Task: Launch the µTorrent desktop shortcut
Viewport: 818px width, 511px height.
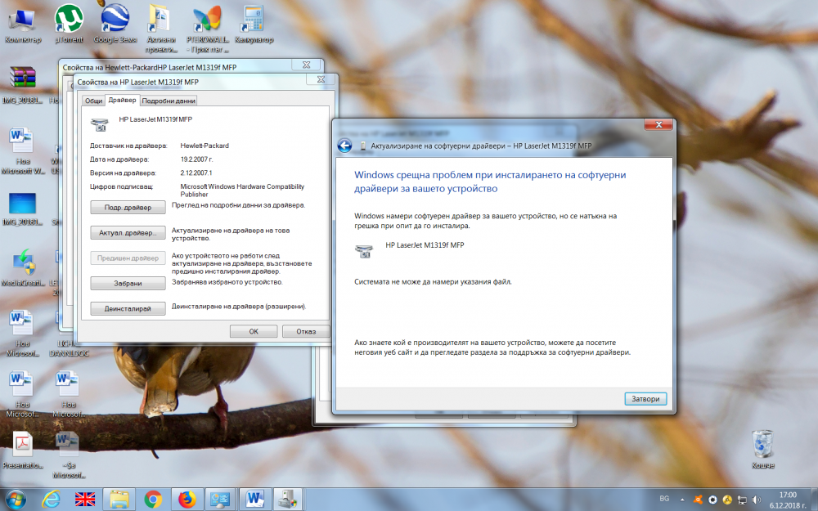Action: 69,24
